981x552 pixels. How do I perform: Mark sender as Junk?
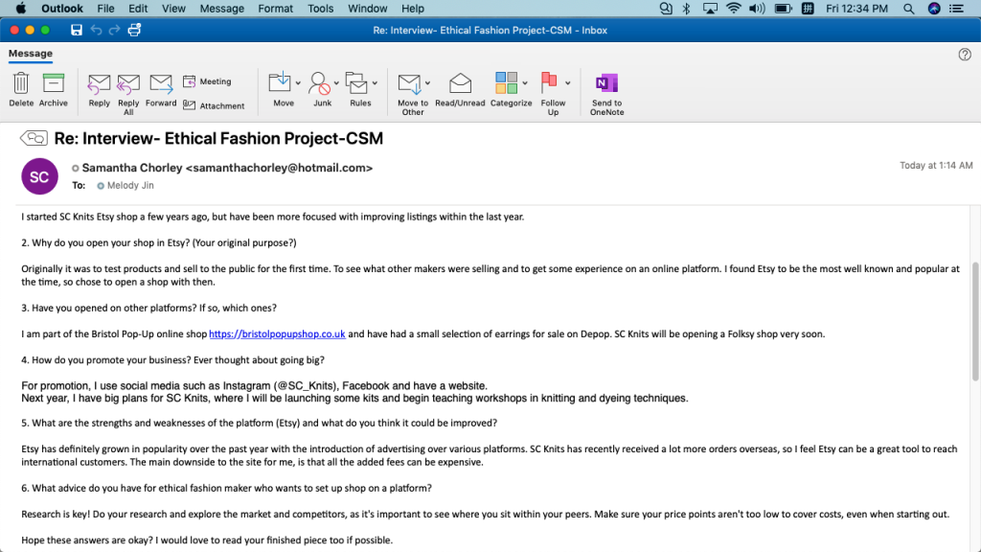[x=320, y=90]
